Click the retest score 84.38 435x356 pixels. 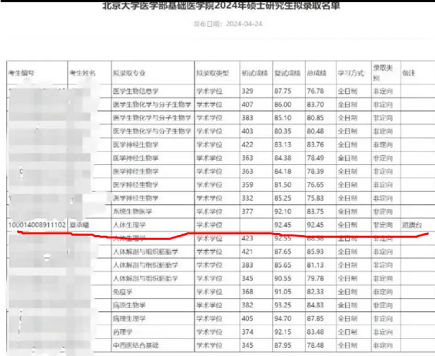[x=282, y=158]
